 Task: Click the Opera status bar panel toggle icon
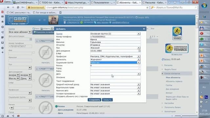pyautogui.click(x=3, y=116)
